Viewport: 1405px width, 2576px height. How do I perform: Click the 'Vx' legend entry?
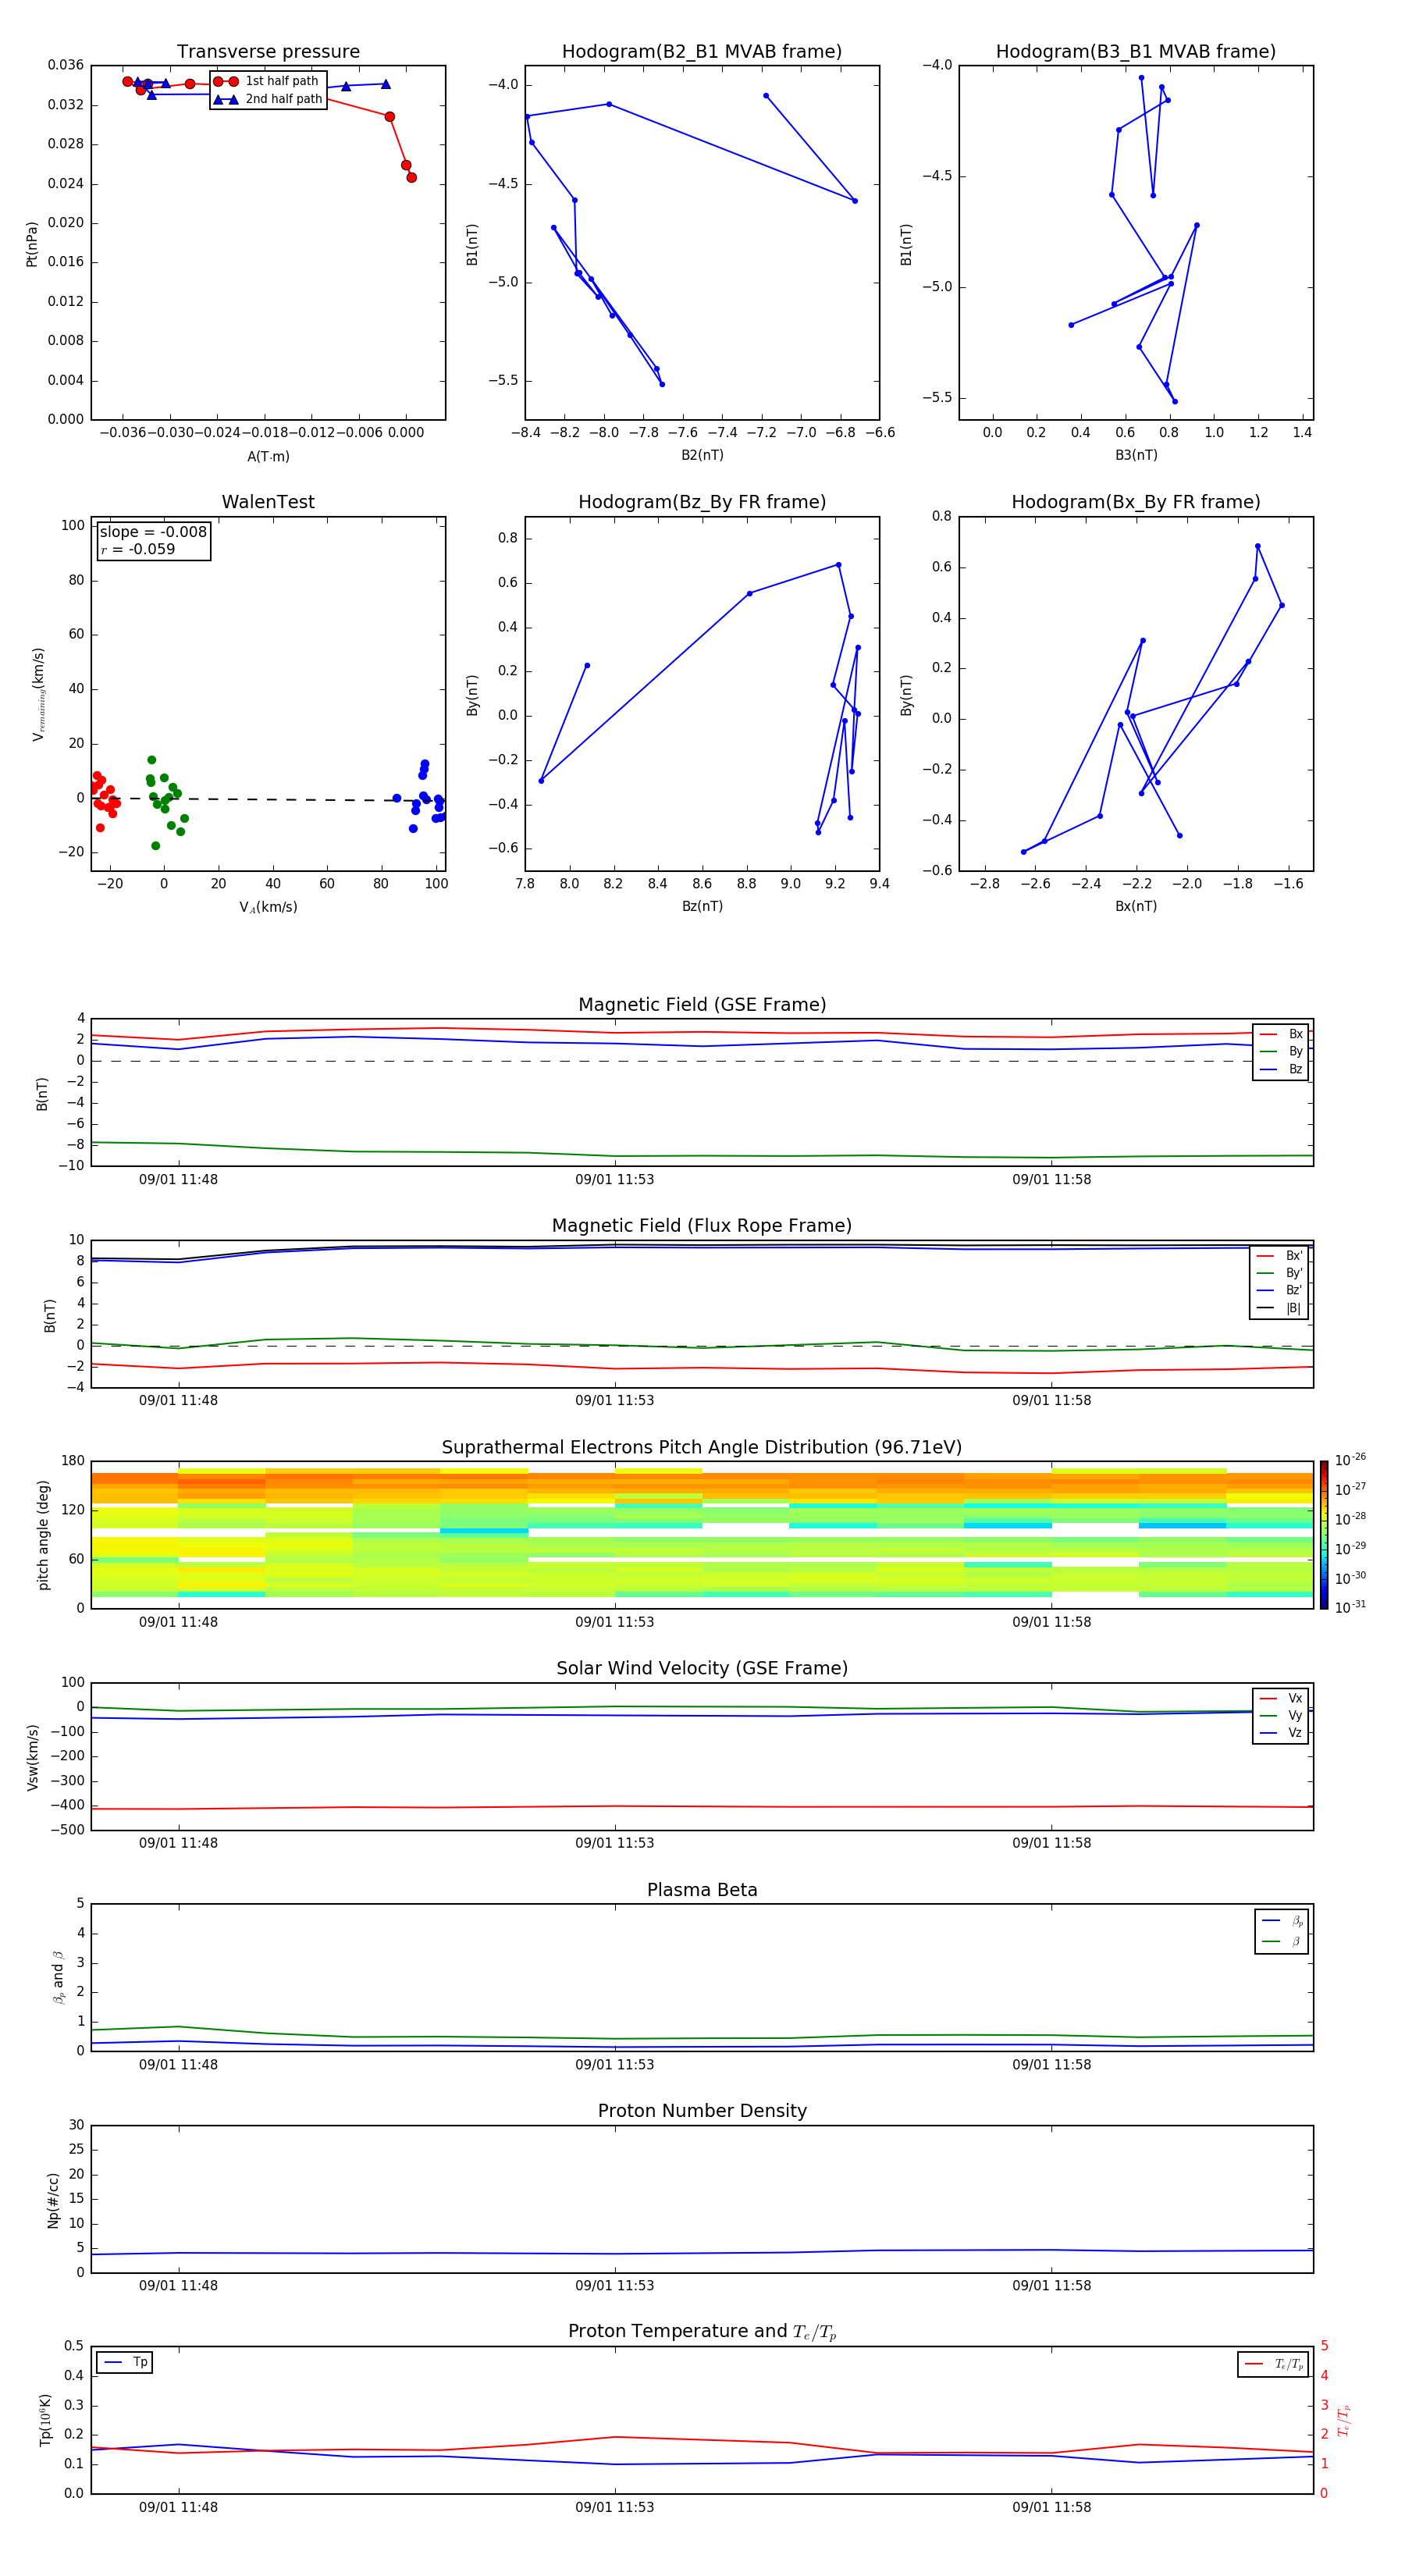[x=1282, y=1698]
